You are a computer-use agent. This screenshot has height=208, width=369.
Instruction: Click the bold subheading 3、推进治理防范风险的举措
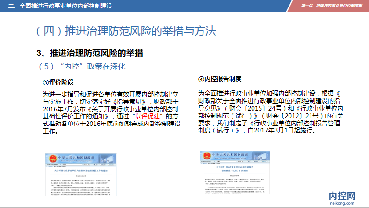coord(90,53)
